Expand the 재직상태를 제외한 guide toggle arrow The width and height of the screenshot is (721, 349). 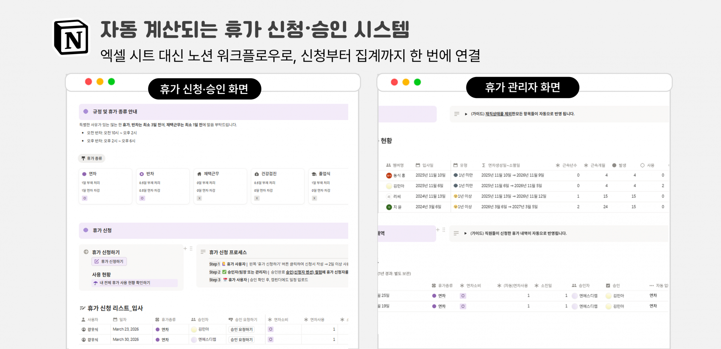click(x=466, y=114)
